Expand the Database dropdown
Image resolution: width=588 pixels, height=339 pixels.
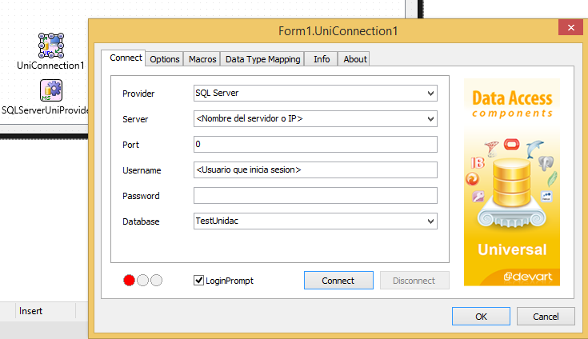click(431, 221)
